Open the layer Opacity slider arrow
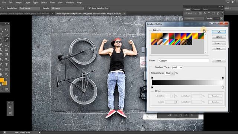The width and height of the screenshot is (238, 134). click(222, 19)
